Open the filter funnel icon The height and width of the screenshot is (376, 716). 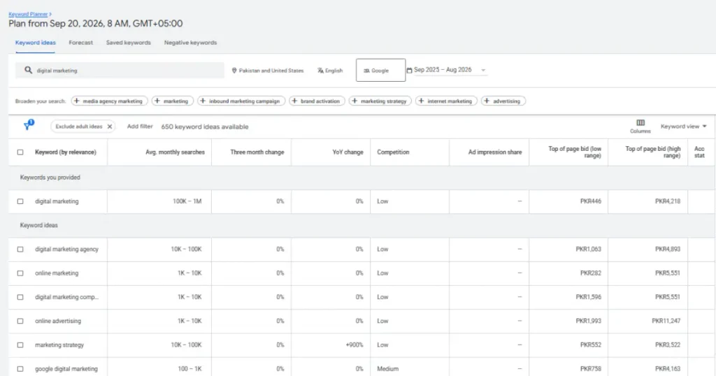[28, 125]
